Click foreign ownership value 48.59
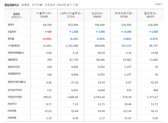Image resolution: width=168 pixels, height=123 pixels. (x=101, y=53)
